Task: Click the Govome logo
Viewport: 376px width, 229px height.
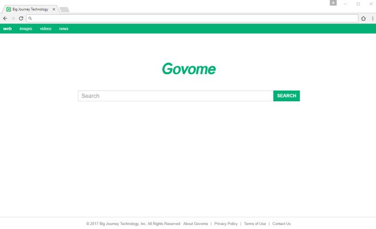Action: pyautogui.click(x=189, y=69)
